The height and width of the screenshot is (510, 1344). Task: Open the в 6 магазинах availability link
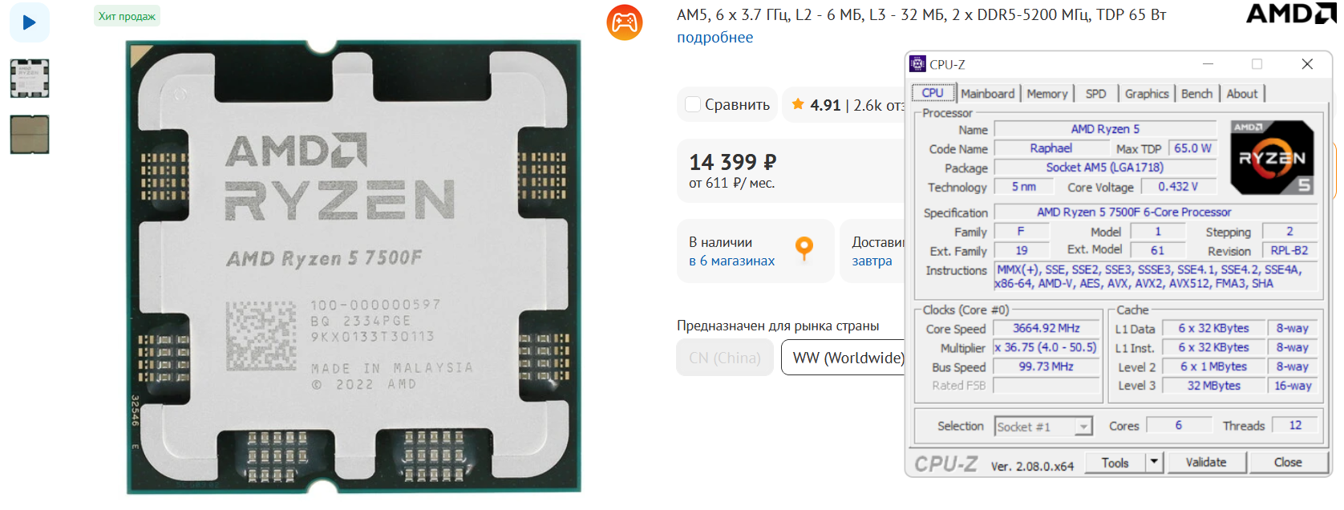tap(732, 261)
